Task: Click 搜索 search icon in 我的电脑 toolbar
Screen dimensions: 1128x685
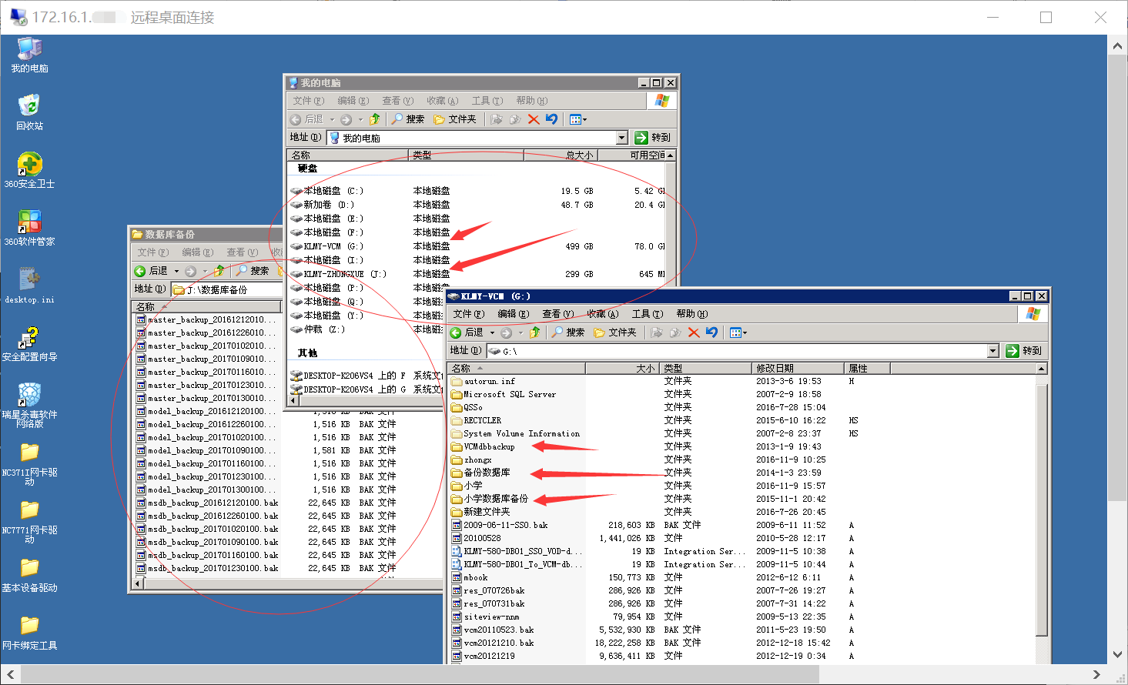Action: pos(408,119)
